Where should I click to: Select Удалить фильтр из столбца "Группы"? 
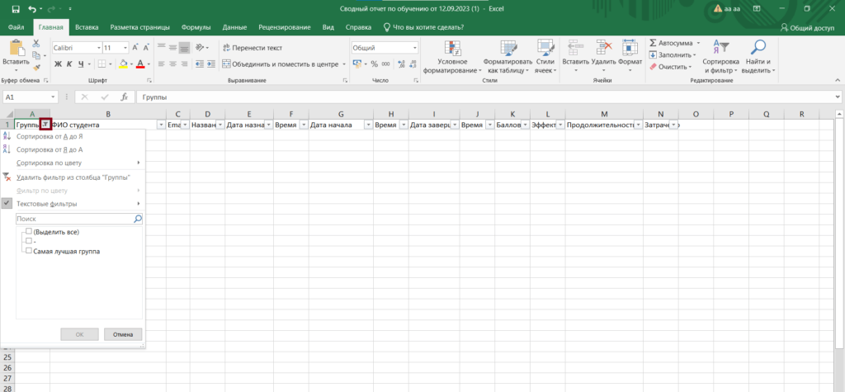coord(73,177)
